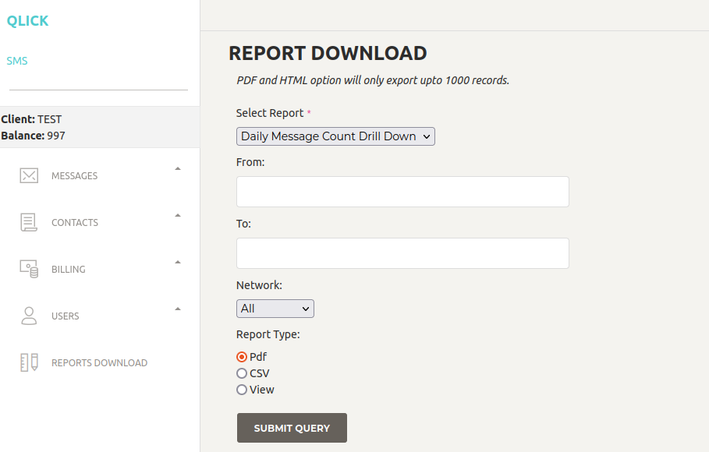Open the Select Report dropdown

coord(335,136)
